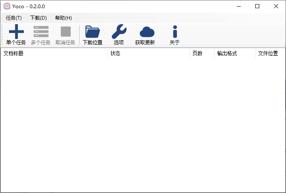The image size is (286, 193).
Task: Open 选项 wrench settings icon
Action: [119, 32]
